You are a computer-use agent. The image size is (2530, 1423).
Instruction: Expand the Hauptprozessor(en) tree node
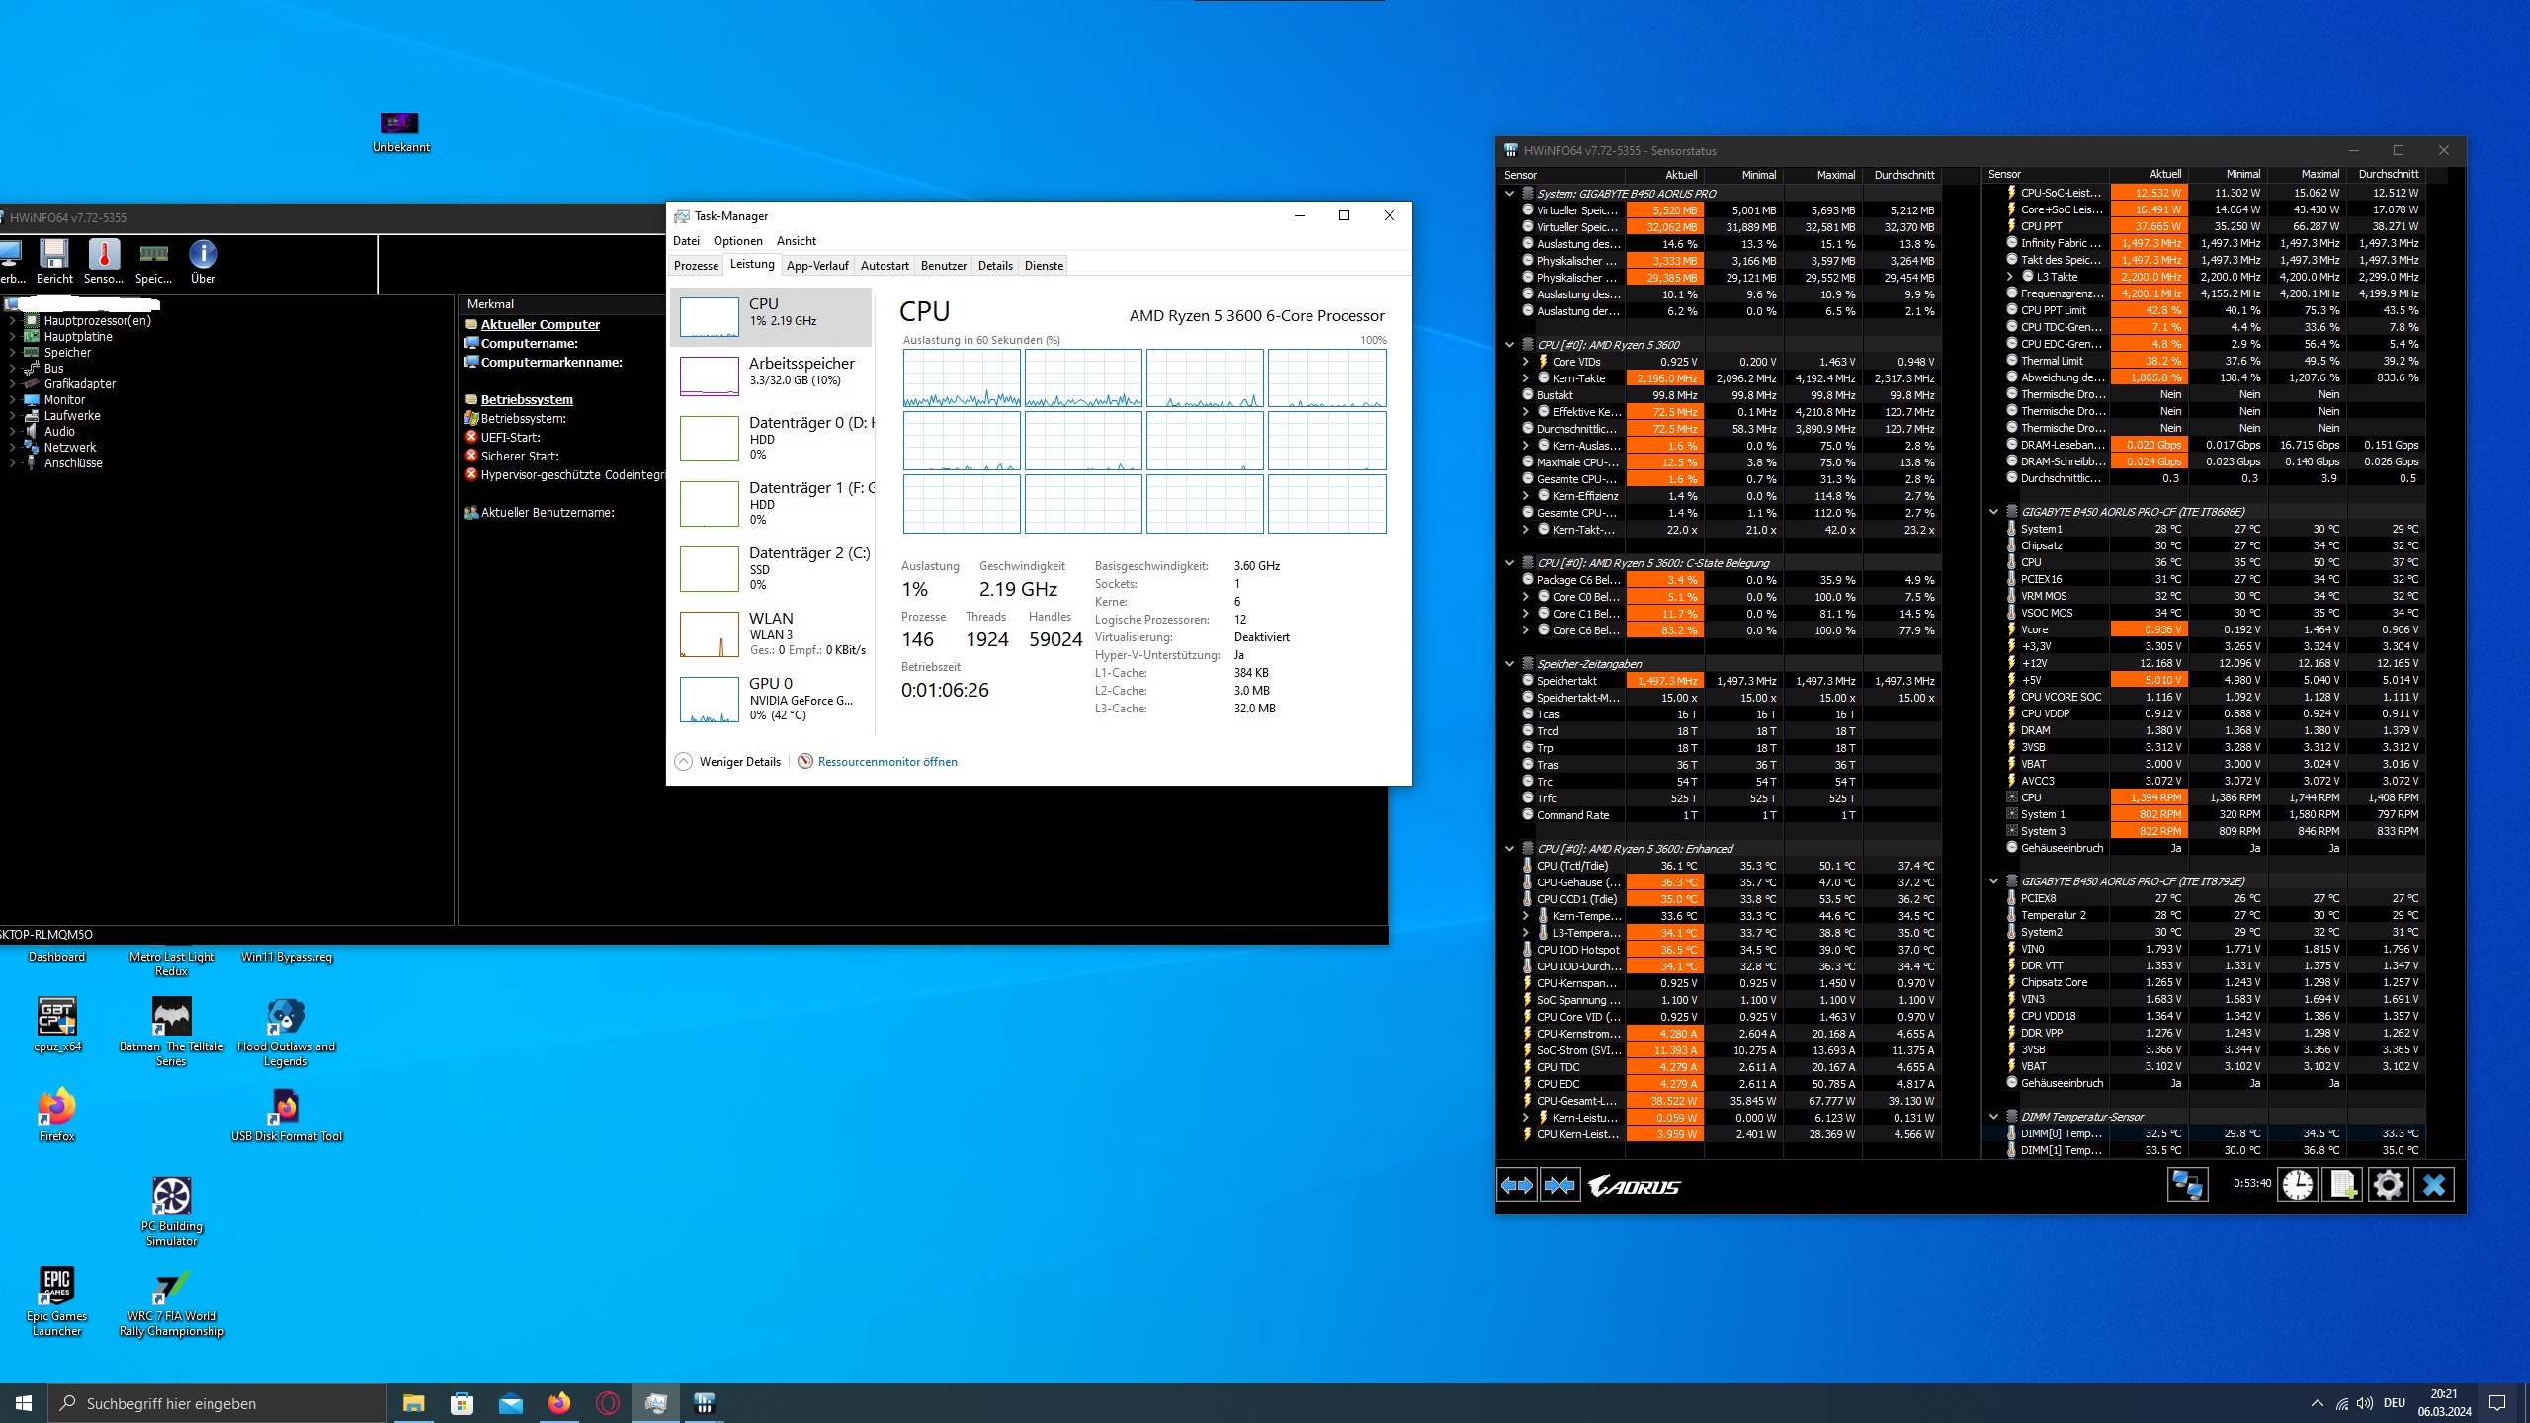point(12,321)
